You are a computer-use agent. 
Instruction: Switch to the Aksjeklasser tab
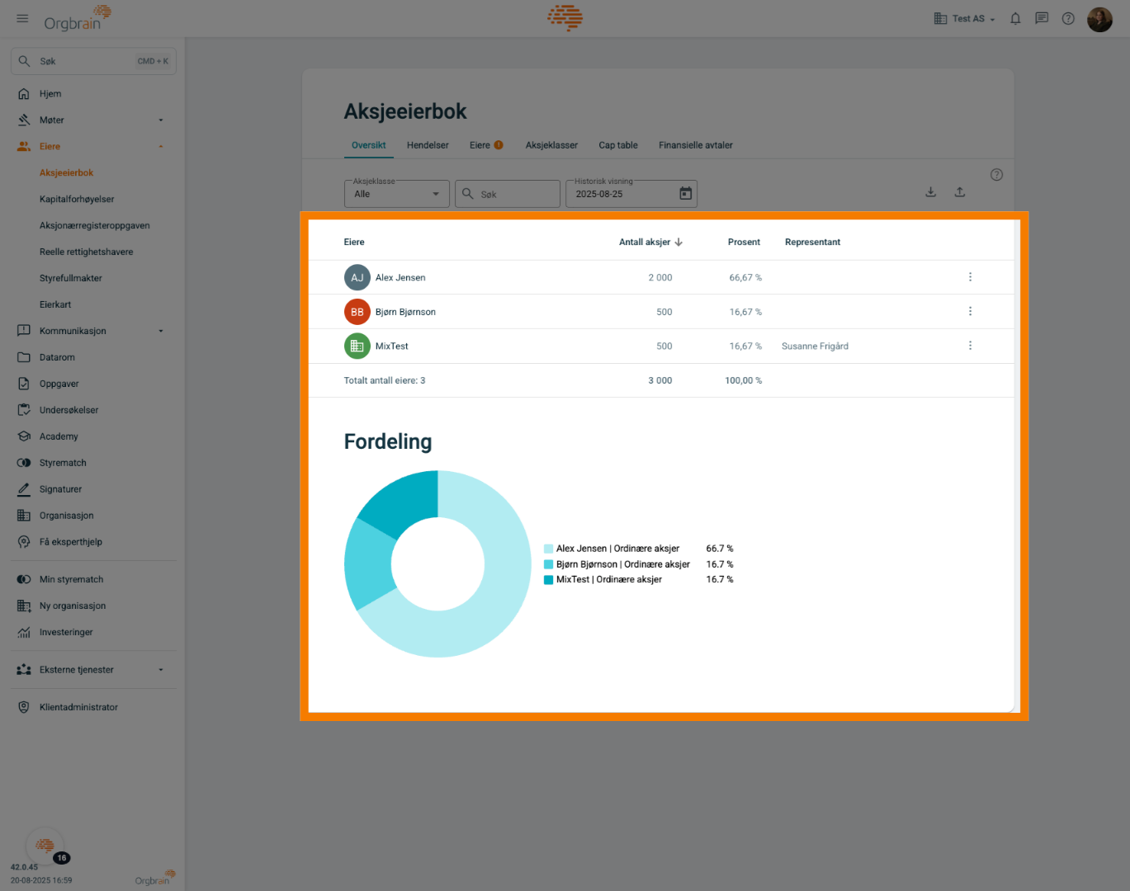click(551, 145)
